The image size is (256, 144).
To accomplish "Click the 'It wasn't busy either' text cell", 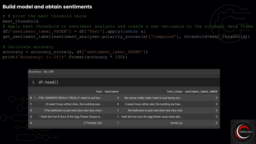I will 74,104.
